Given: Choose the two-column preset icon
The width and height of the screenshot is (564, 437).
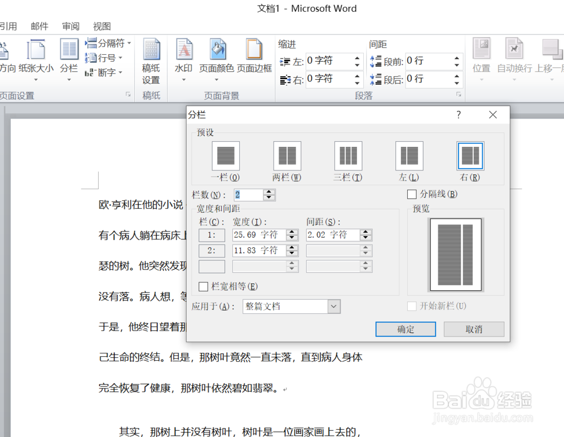Looking at the screenshot, I should [287, 156].
